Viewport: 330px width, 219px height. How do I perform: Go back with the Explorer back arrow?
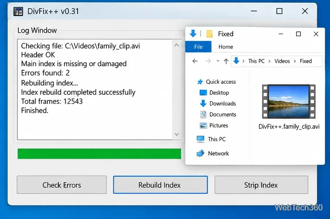coord(195,61)
